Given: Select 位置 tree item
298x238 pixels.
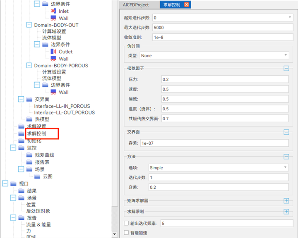Looking at the screenshot, I should point(31,205).
